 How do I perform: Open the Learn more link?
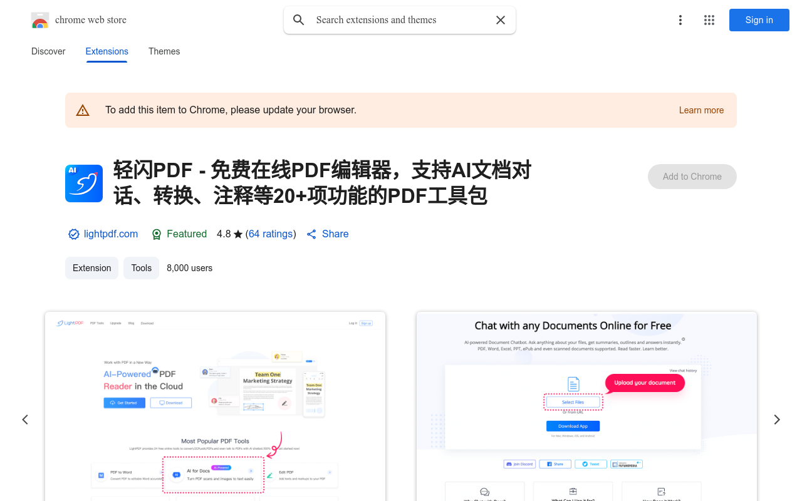[701, 110]
